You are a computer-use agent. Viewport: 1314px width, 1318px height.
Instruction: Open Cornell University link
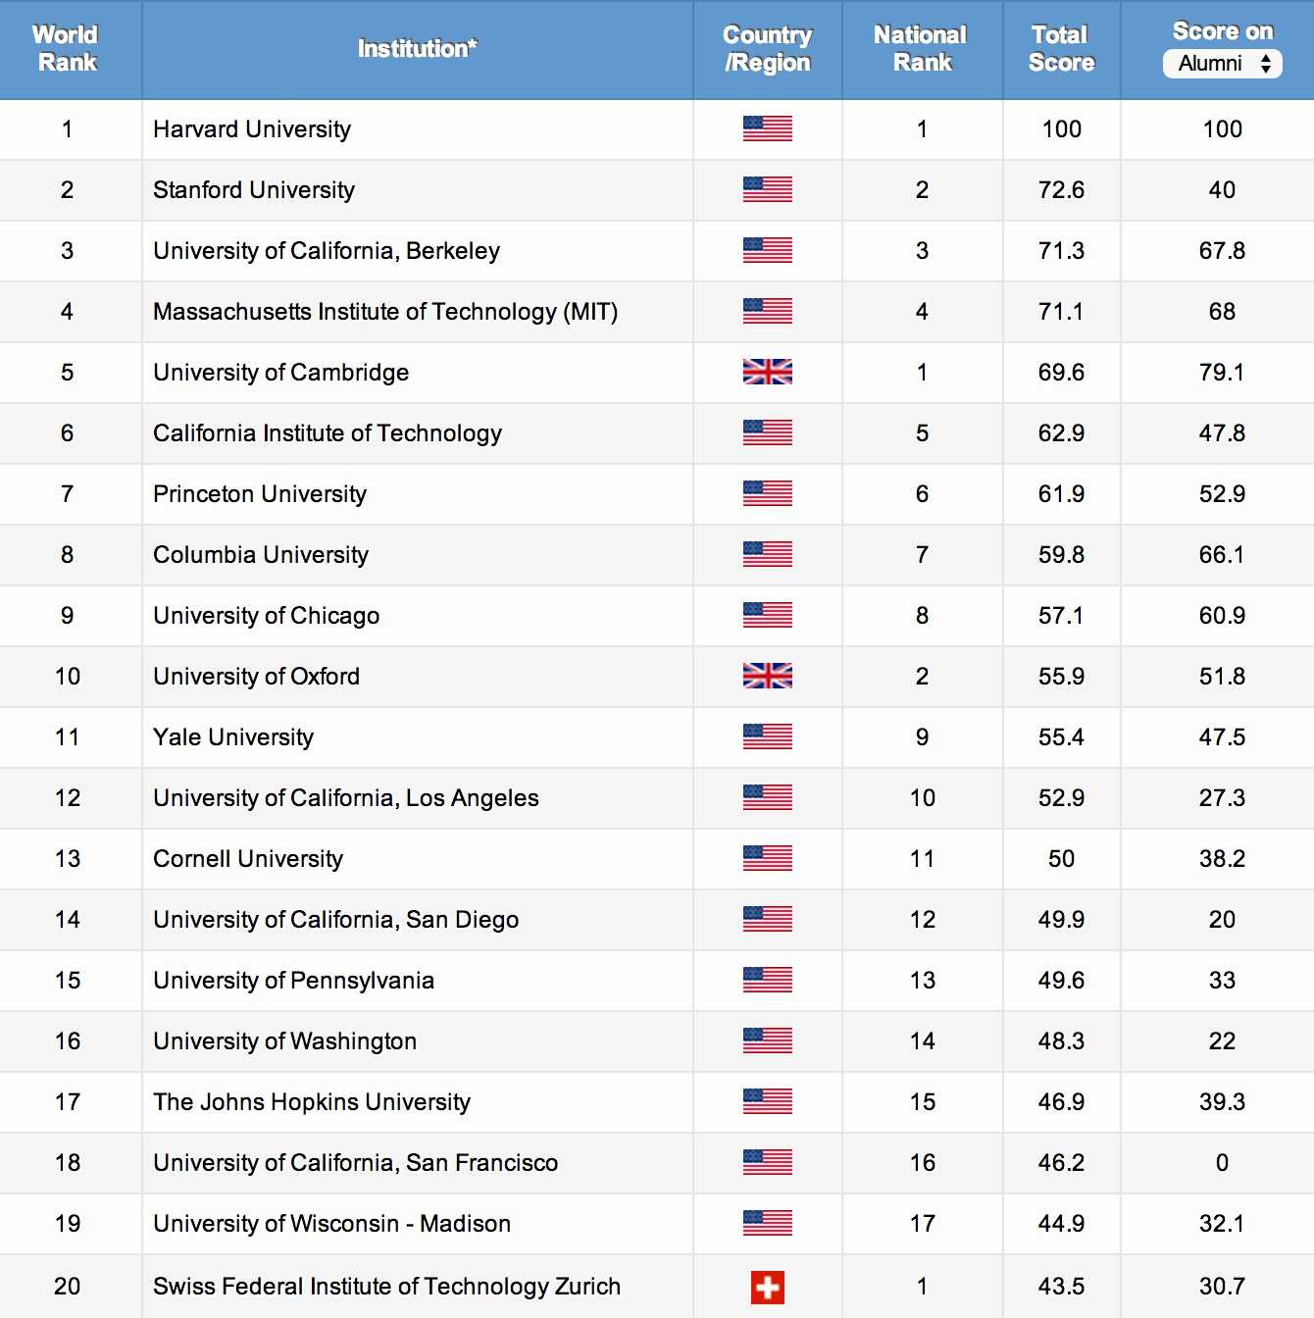pyautogui.click(x=248, y=859)
